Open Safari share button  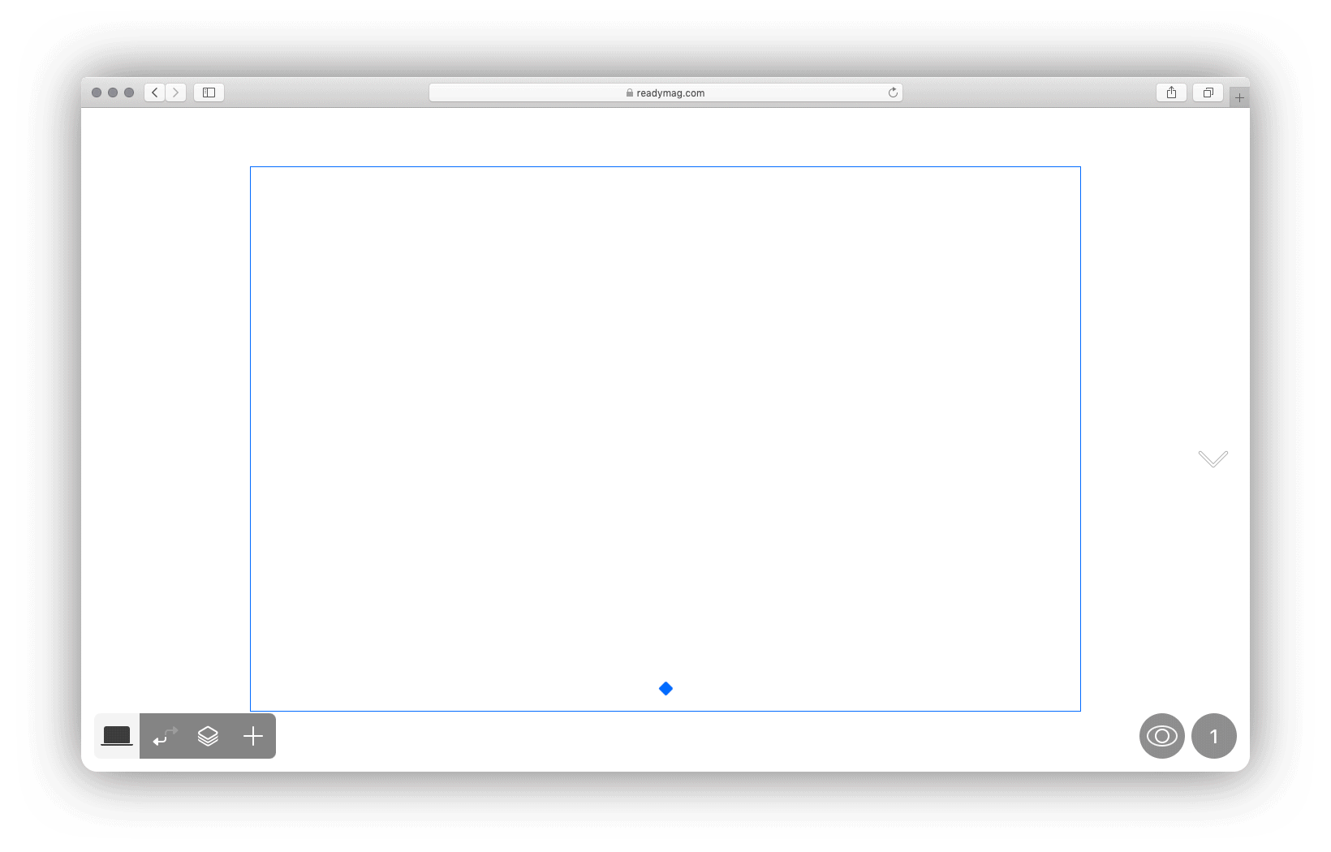(1171, 93)
